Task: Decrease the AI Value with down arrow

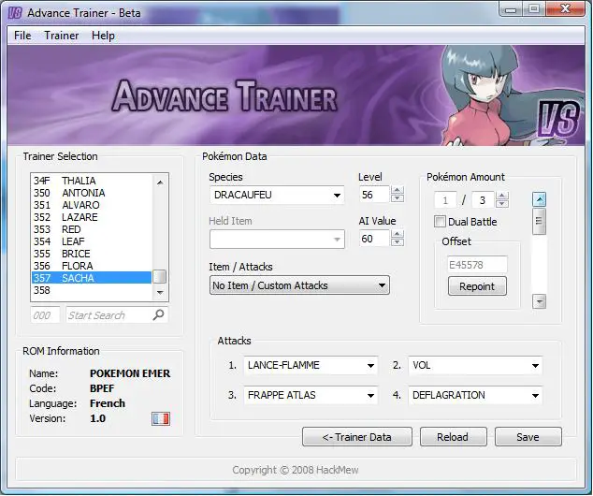Action: (x=398, y=242)
